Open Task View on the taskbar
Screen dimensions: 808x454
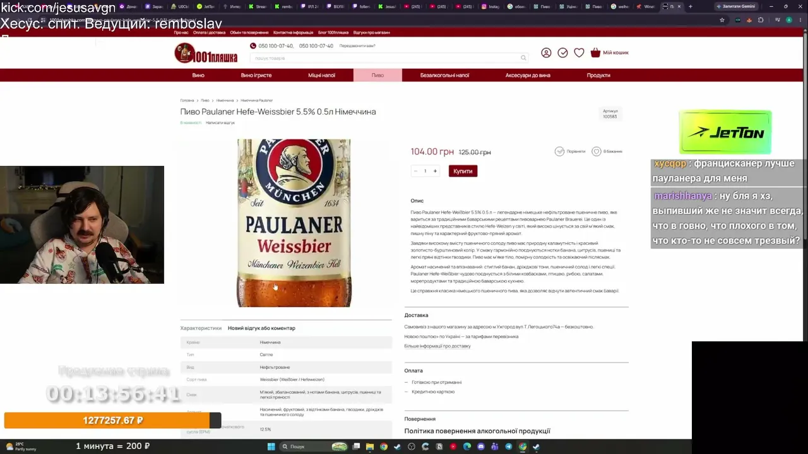(x=356, y=446)
